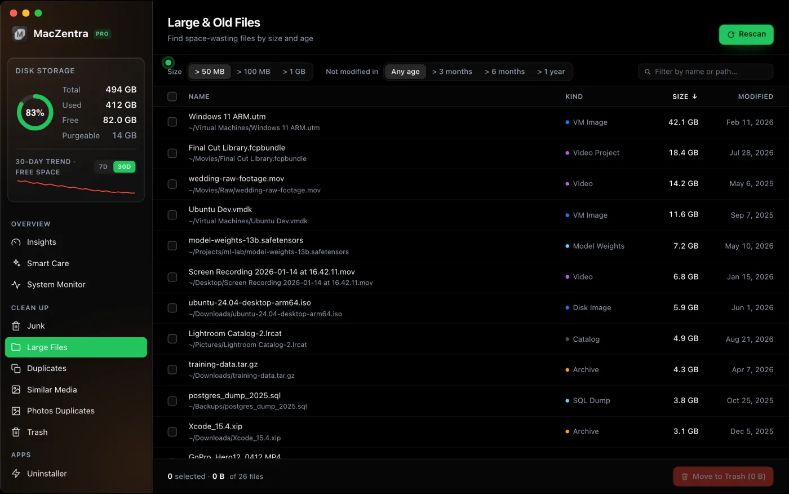
Task: Click the refresh icon in Rescan
Action: [x=731, y=34]
